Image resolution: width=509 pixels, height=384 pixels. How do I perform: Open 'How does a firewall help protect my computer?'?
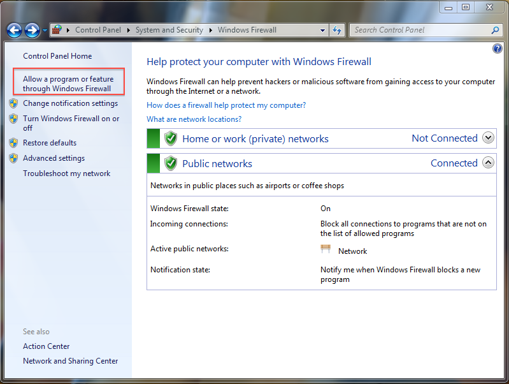click(x=226, y=105)
